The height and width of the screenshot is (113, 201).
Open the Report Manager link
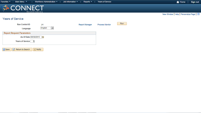(85, 24)
